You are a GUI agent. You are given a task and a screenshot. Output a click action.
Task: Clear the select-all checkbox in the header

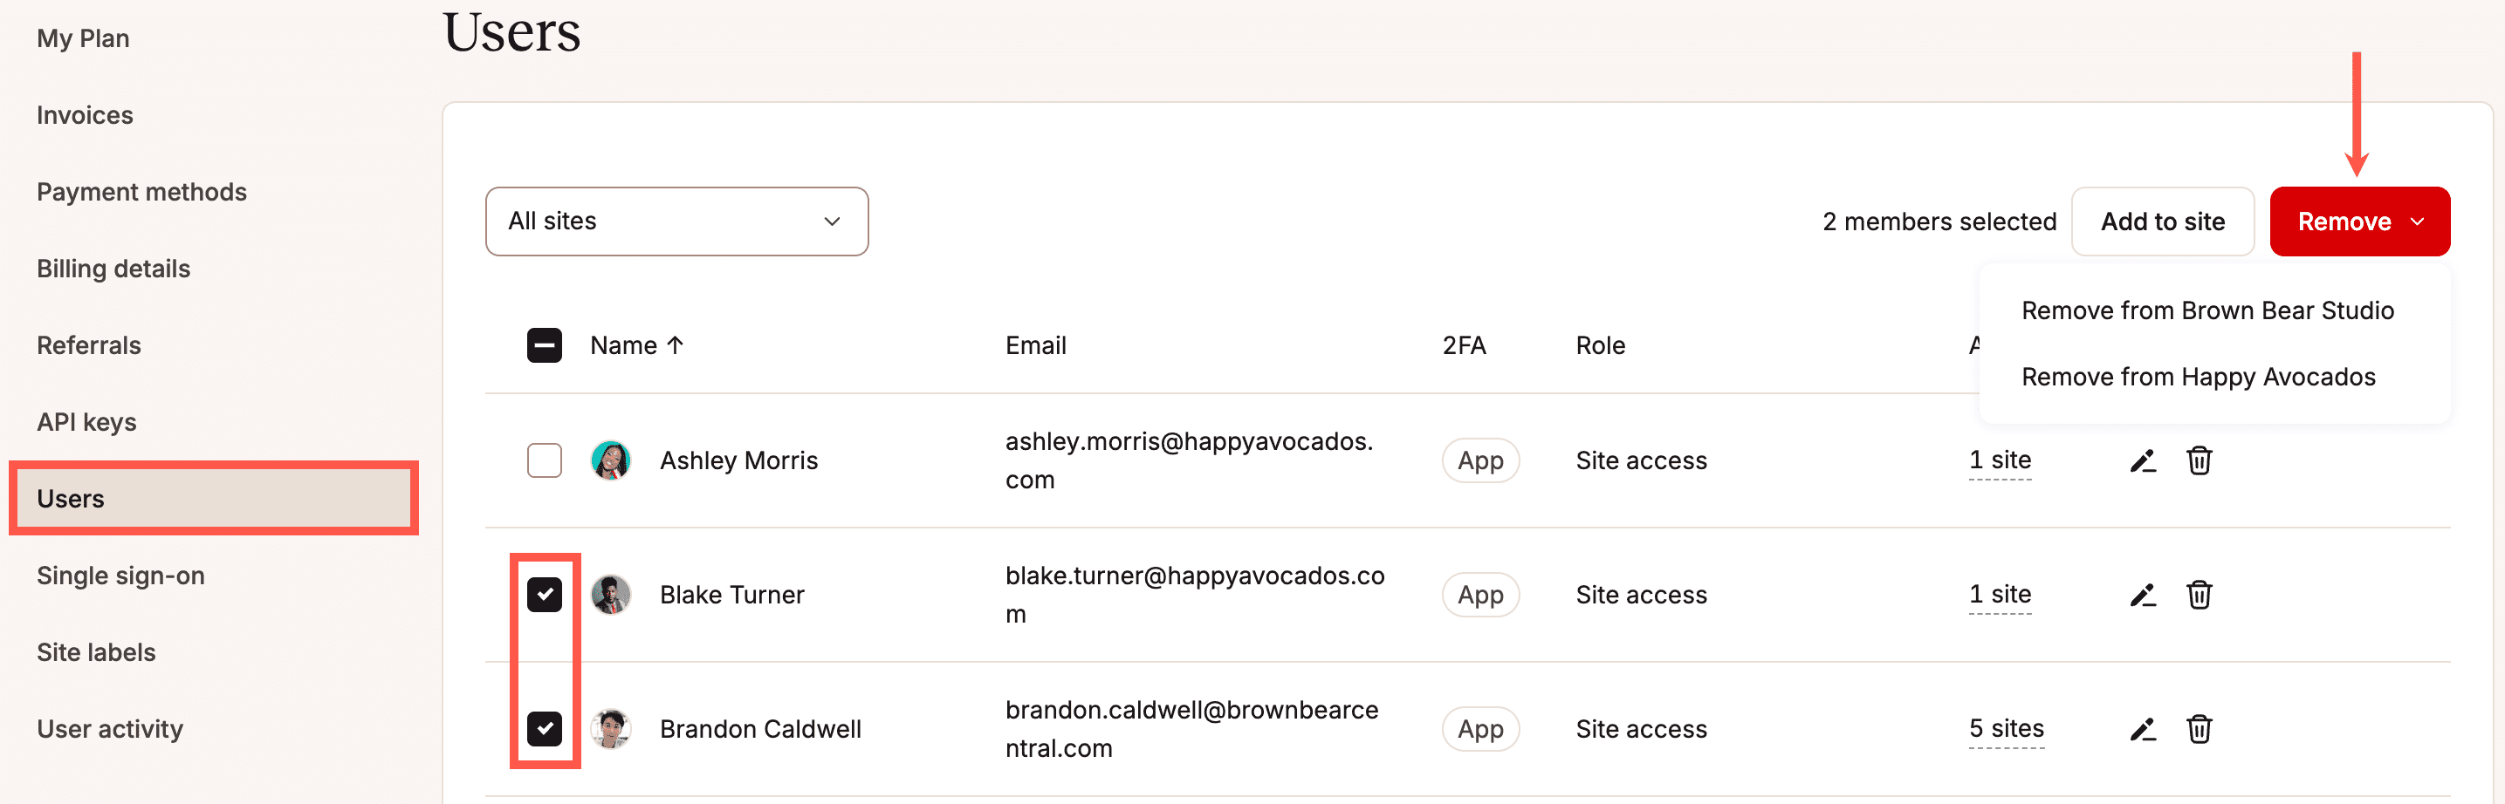(x=545, y=344)
